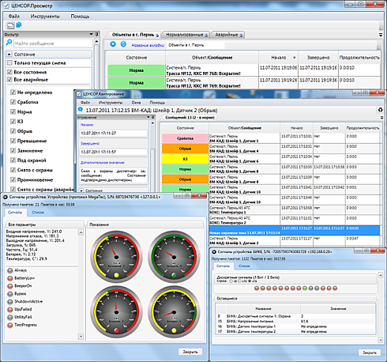
Task: Uncheck the Все аварийные checkbox
Action: (9, 80)
